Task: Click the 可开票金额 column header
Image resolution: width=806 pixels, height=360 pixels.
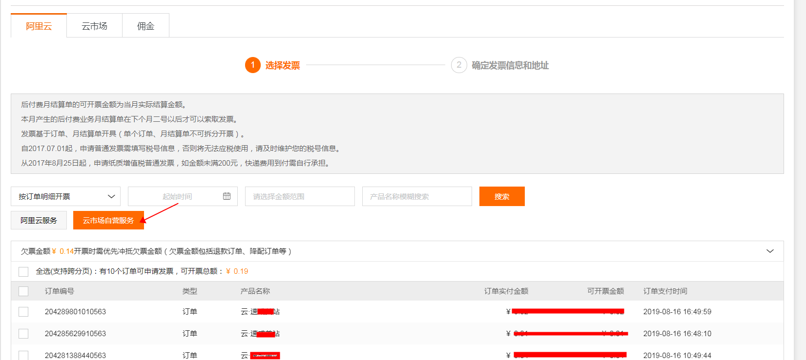Action: (605, 291)
